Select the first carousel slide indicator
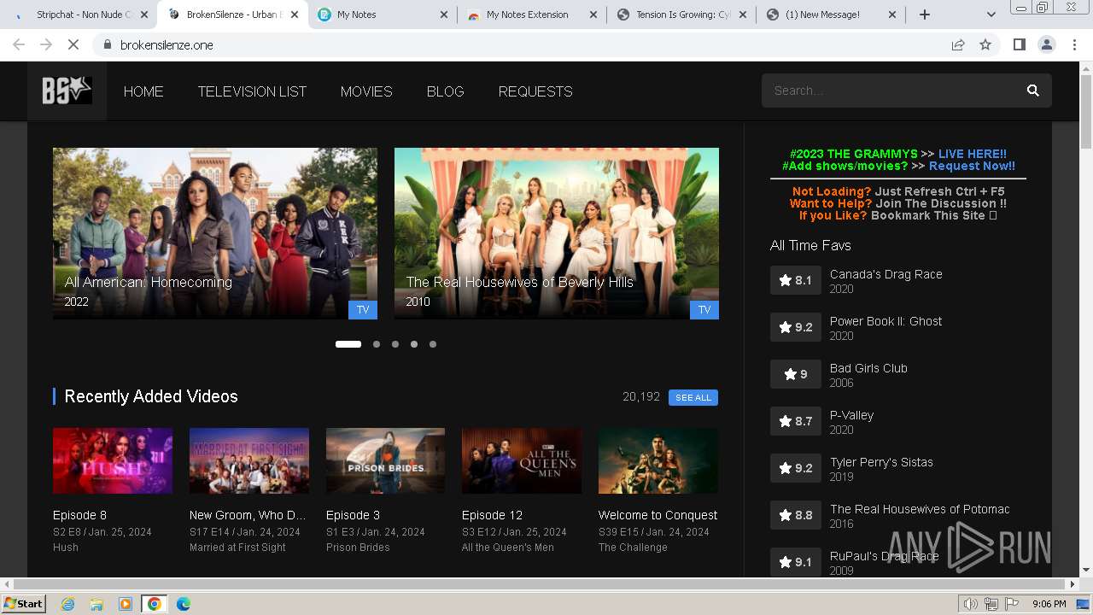The height and width of the screenshot is (615, 1093). (348, 344)
